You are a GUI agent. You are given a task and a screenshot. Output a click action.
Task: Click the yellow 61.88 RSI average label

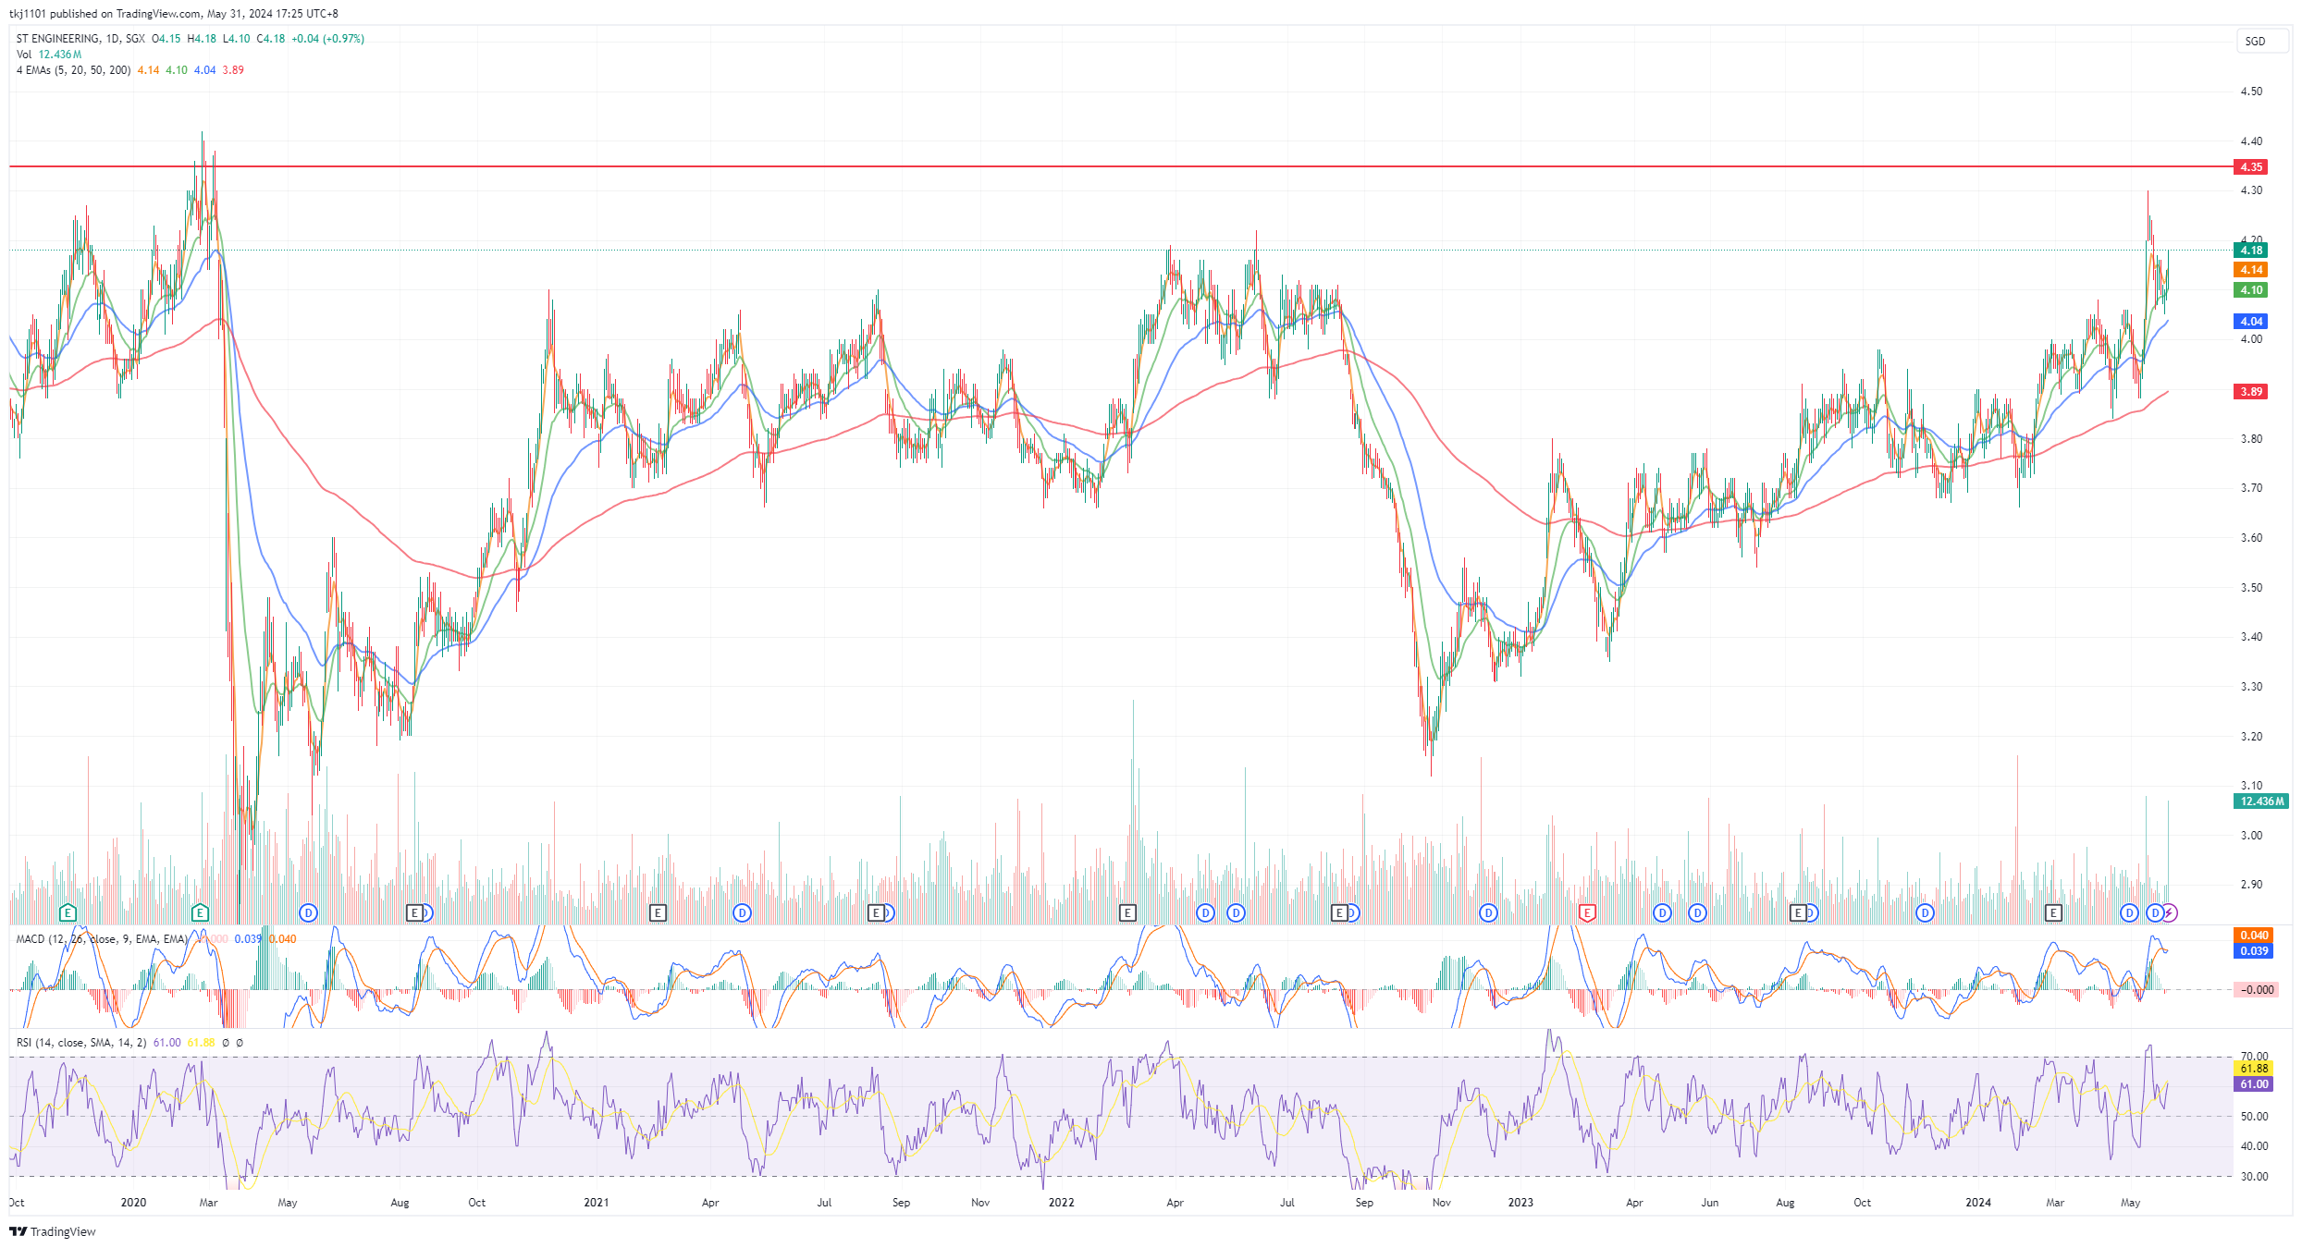tap(2254, 1069)
